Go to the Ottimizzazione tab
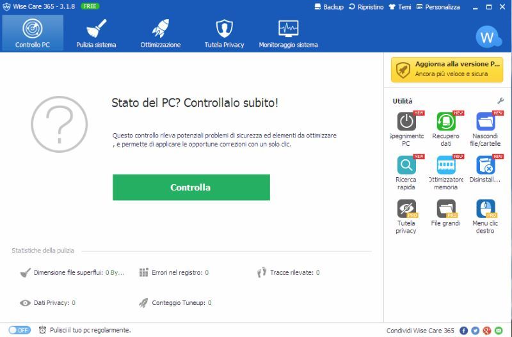Image resolution: width=512 pixels, height=337 pixels. tap(161, 33)
